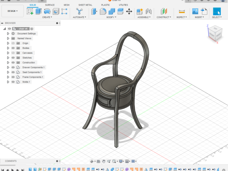Toggle the Origin visibility eye
Image resolution: width=228 pixels, height=171 pixels.
pos(13,43)
